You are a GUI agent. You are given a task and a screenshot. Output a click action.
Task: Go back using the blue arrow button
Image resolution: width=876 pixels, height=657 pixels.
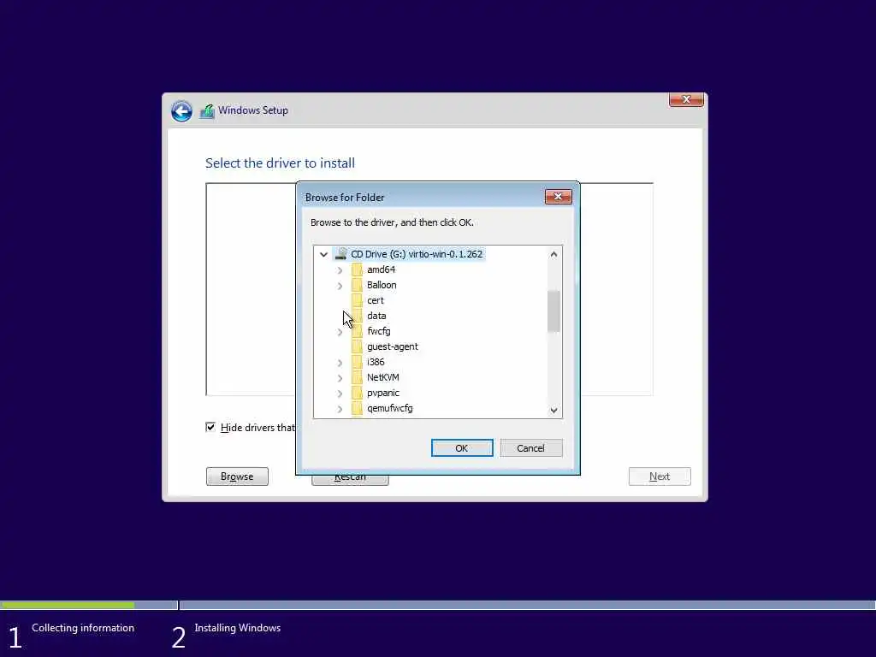[x=181, y=110]
